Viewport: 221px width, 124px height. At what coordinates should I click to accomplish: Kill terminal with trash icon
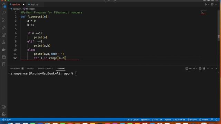pyautogui.click(x=204, y=69)
